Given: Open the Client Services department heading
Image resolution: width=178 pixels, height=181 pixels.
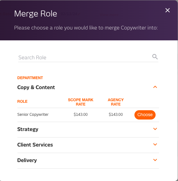Looking at the screenshot, I should (35, 145).
